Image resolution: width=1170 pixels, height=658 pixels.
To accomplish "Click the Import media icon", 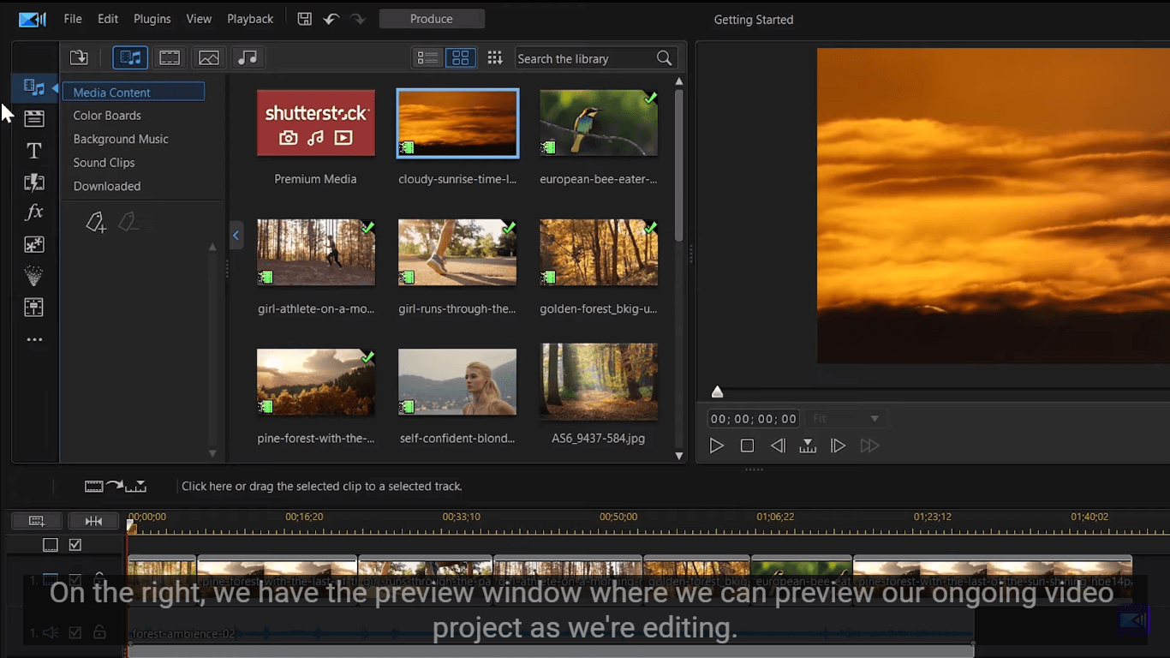I will click(x=79, y=57).
